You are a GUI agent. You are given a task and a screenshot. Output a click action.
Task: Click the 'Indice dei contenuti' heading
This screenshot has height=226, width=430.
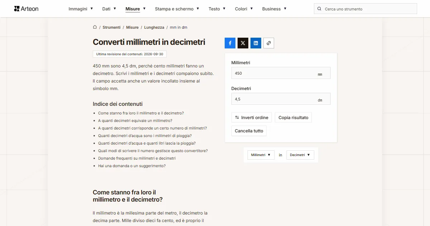tap(118, 104)
